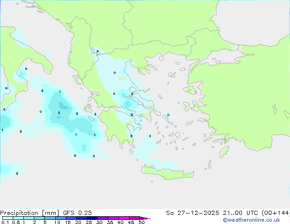Click the above-50 mm legend arrow tip
This screenshot has height=224, width=290.
[x=145, y=218]
